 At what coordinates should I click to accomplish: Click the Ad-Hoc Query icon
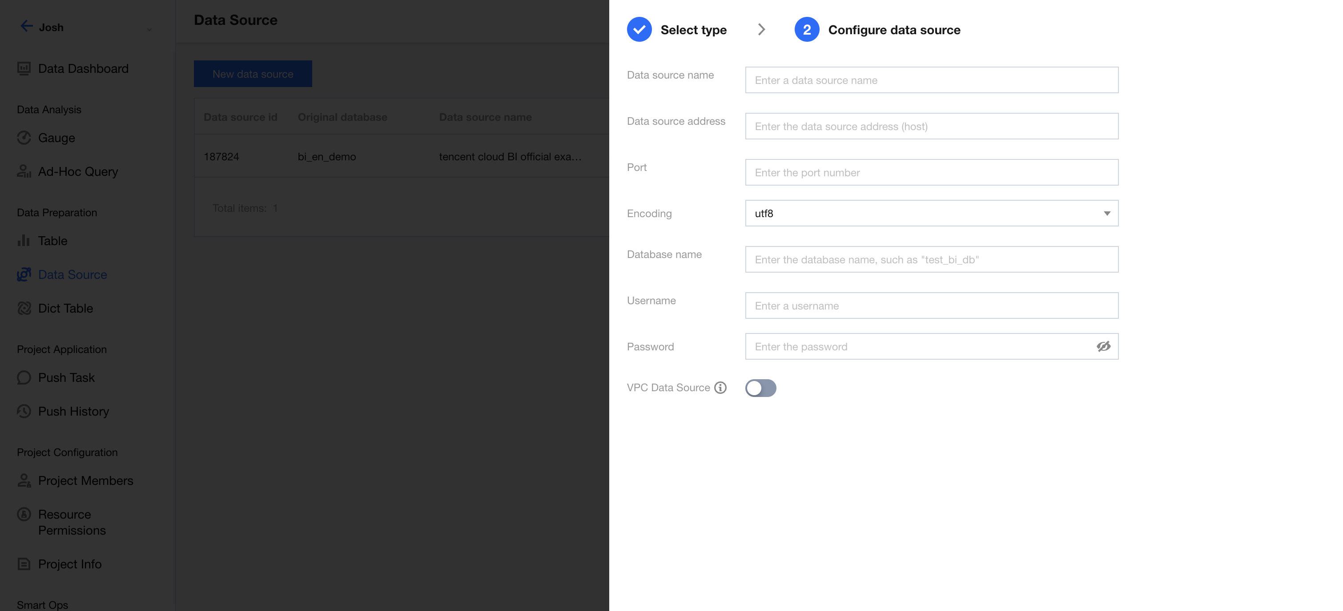(x=24, y=171)
